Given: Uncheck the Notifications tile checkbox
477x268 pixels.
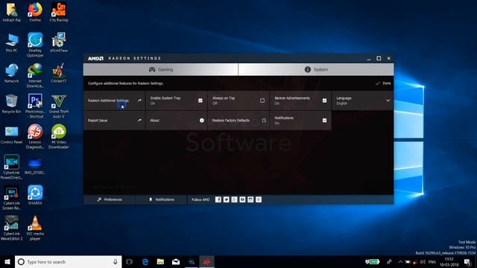Looking at the screenshot, I should [325, 121].
